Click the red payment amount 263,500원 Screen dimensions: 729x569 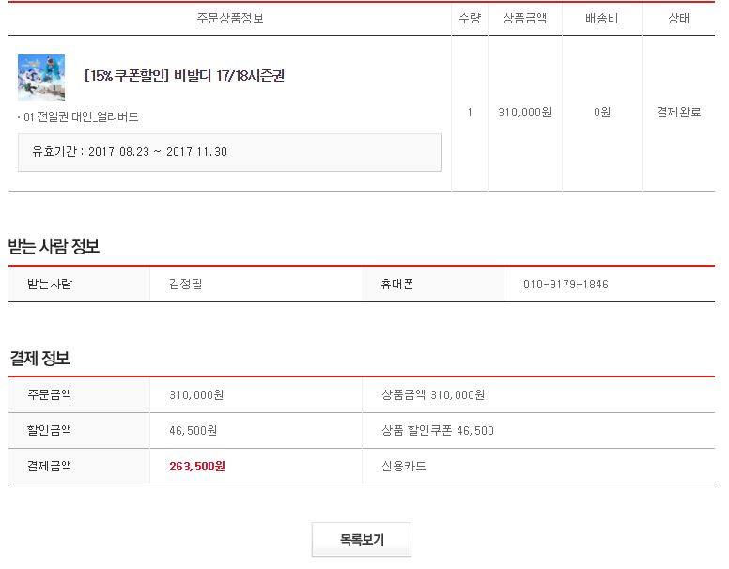pos(197,466)
